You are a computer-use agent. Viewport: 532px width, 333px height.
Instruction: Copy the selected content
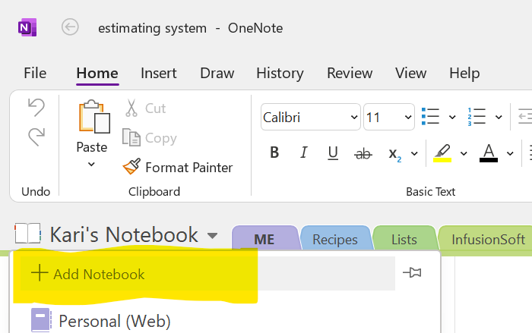150,138
